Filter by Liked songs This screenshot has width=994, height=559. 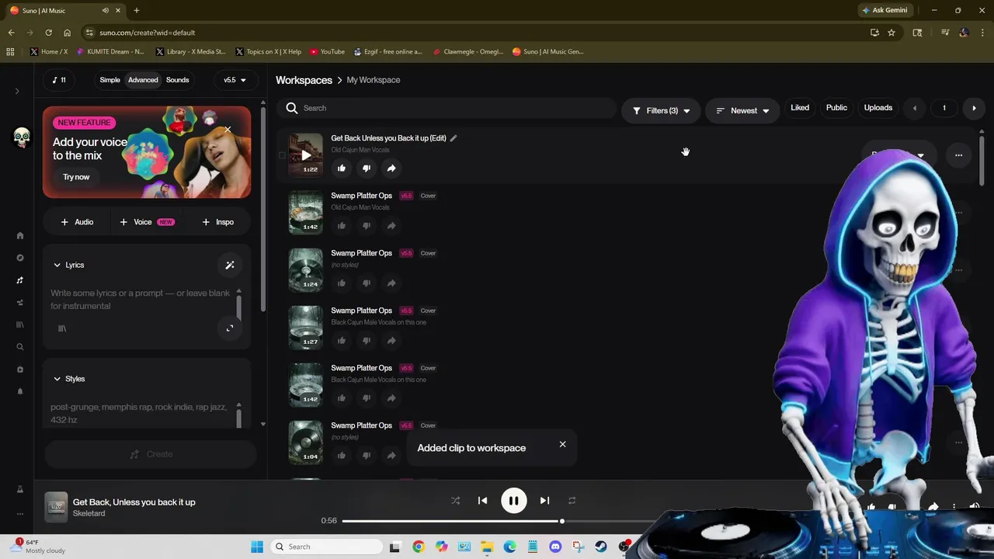(800, 108)
